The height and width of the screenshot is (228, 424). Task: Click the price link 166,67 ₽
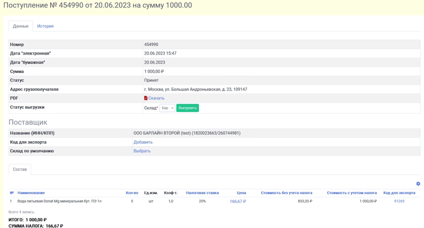[238, 201]
